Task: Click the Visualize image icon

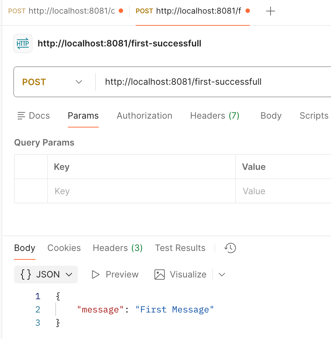Action: [x=160, y=275]
